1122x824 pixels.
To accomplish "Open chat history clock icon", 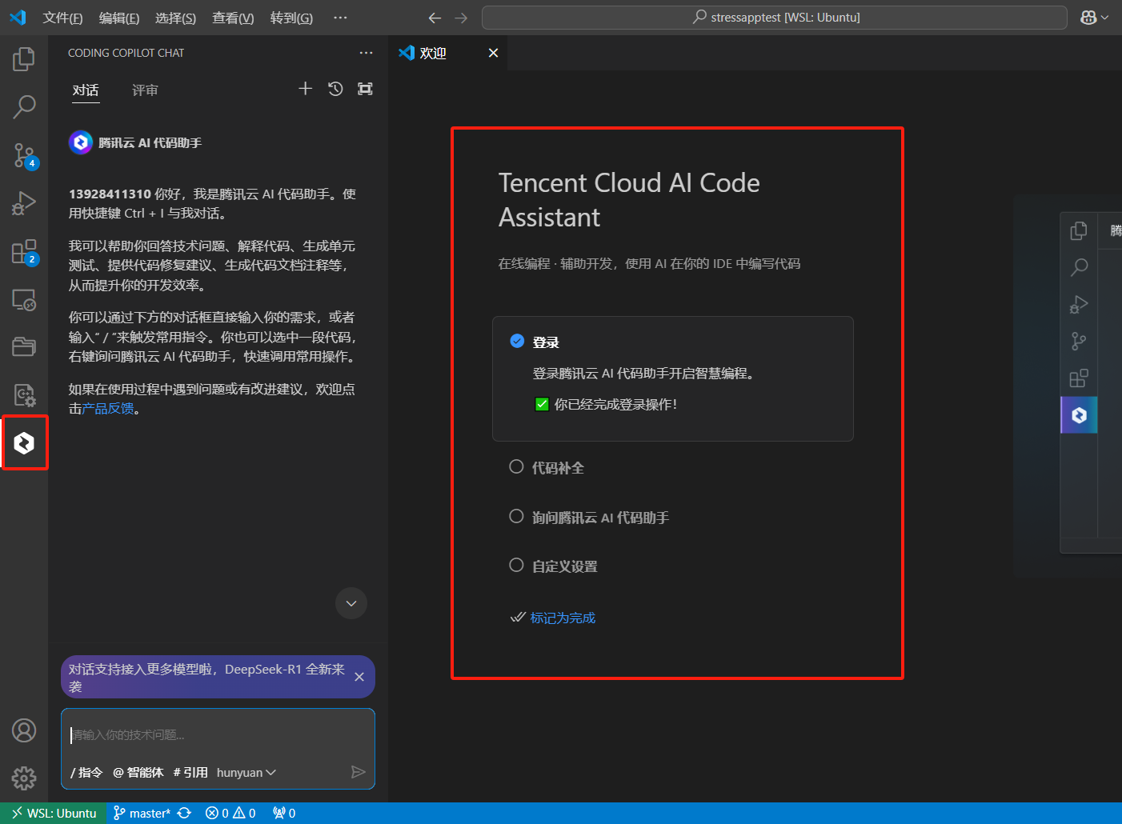I will pos(335,89).
